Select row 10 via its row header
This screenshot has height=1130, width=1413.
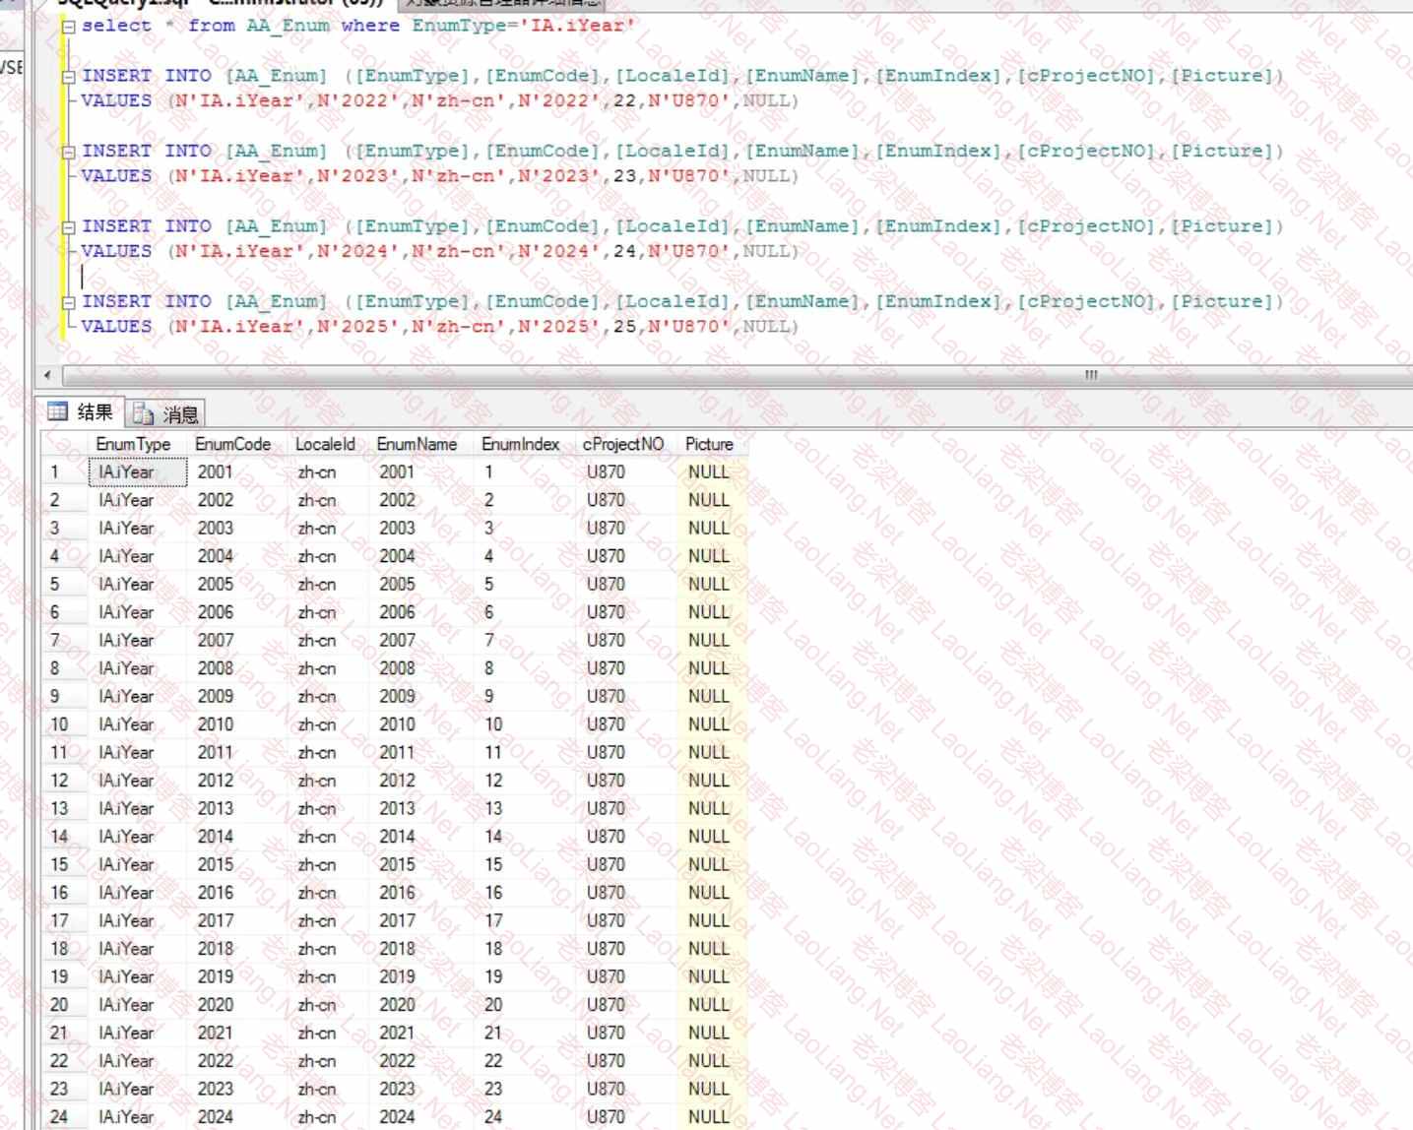[59, 724]
